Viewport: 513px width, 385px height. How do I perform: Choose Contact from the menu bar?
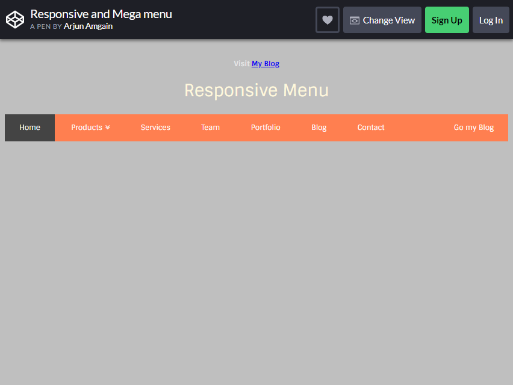coord(371,128)
